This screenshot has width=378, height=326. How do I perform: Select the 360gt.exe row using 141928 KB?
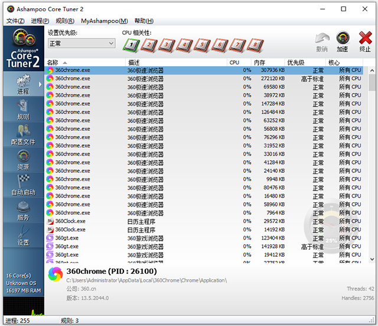(x=204, y=247)
